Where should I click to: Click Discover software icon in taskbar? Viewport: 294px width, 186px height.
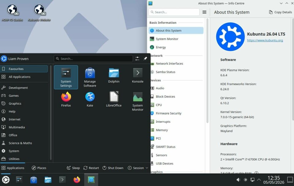coord(34,180)
